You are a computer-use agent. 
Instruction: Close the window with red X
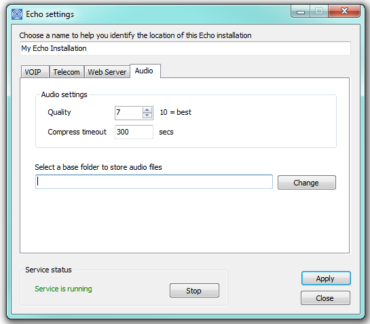click(344, 12)
